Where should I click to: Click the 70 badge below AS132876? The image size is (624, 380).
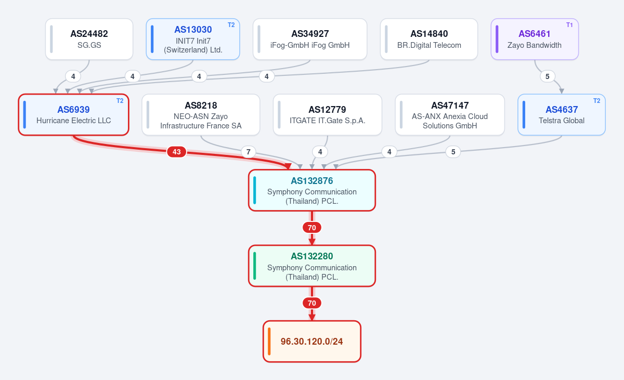[312, 228]
